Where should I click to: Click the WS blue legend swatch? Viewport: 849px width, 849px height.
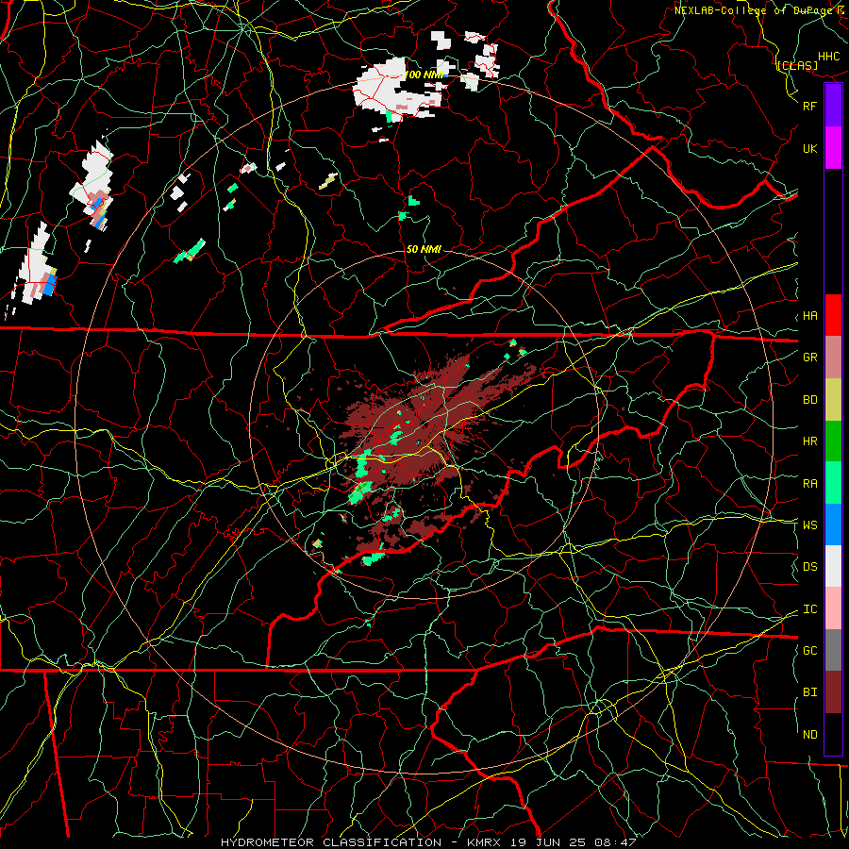(833, 524)
